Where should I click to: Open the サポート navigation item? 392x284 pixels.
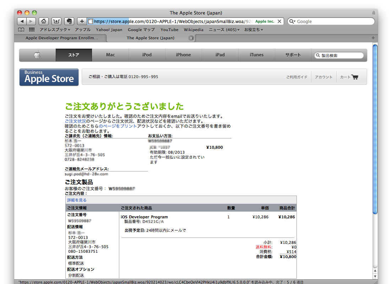click(293, 55)
